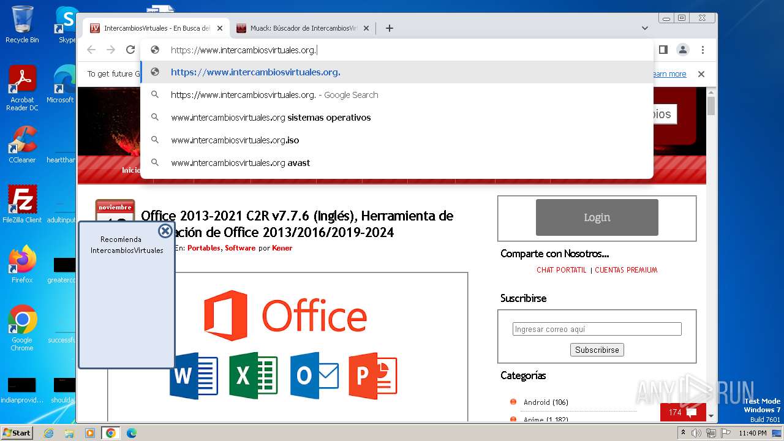Click the Chrome taskbar button
Screen dimensions: 784x441
click(x=110, y=433)
